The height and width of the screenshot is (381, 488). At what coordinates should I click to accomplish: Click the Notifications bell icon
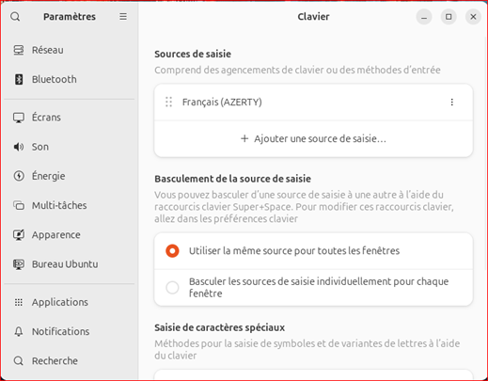(19, 331)
